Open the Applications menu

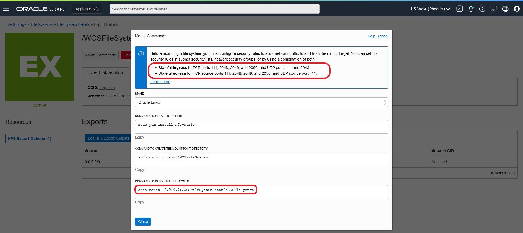click(87, 9)
